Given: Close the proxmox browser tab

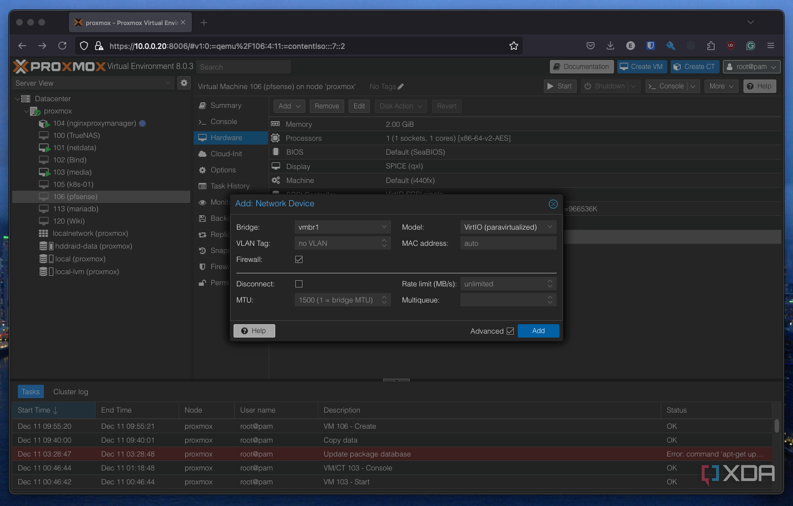Looking at the screenshot, I should [x=183, y=22].
